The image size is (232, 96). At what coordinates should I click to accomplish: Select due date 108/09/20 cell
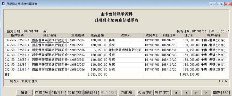(169, 55)
